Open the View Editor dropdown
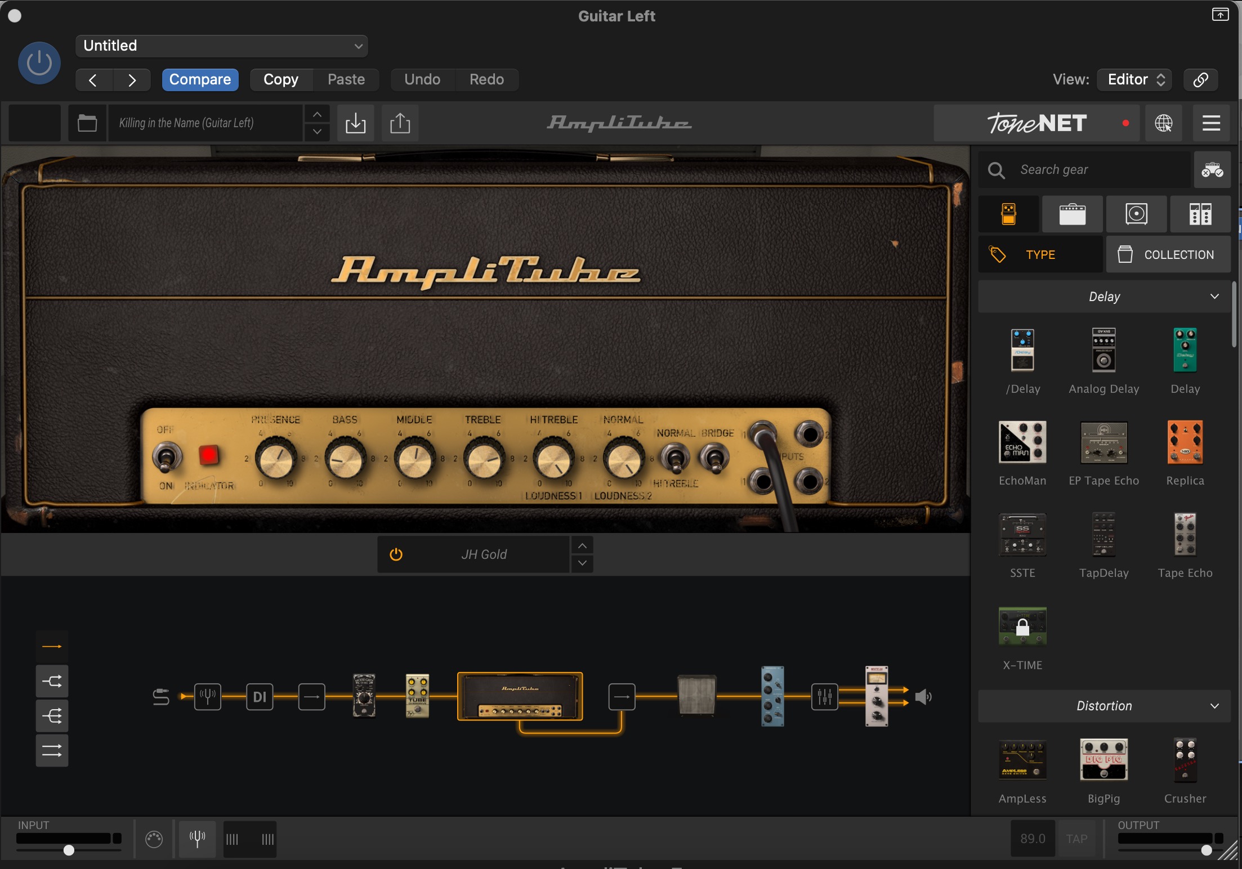 coord(1134,79)
